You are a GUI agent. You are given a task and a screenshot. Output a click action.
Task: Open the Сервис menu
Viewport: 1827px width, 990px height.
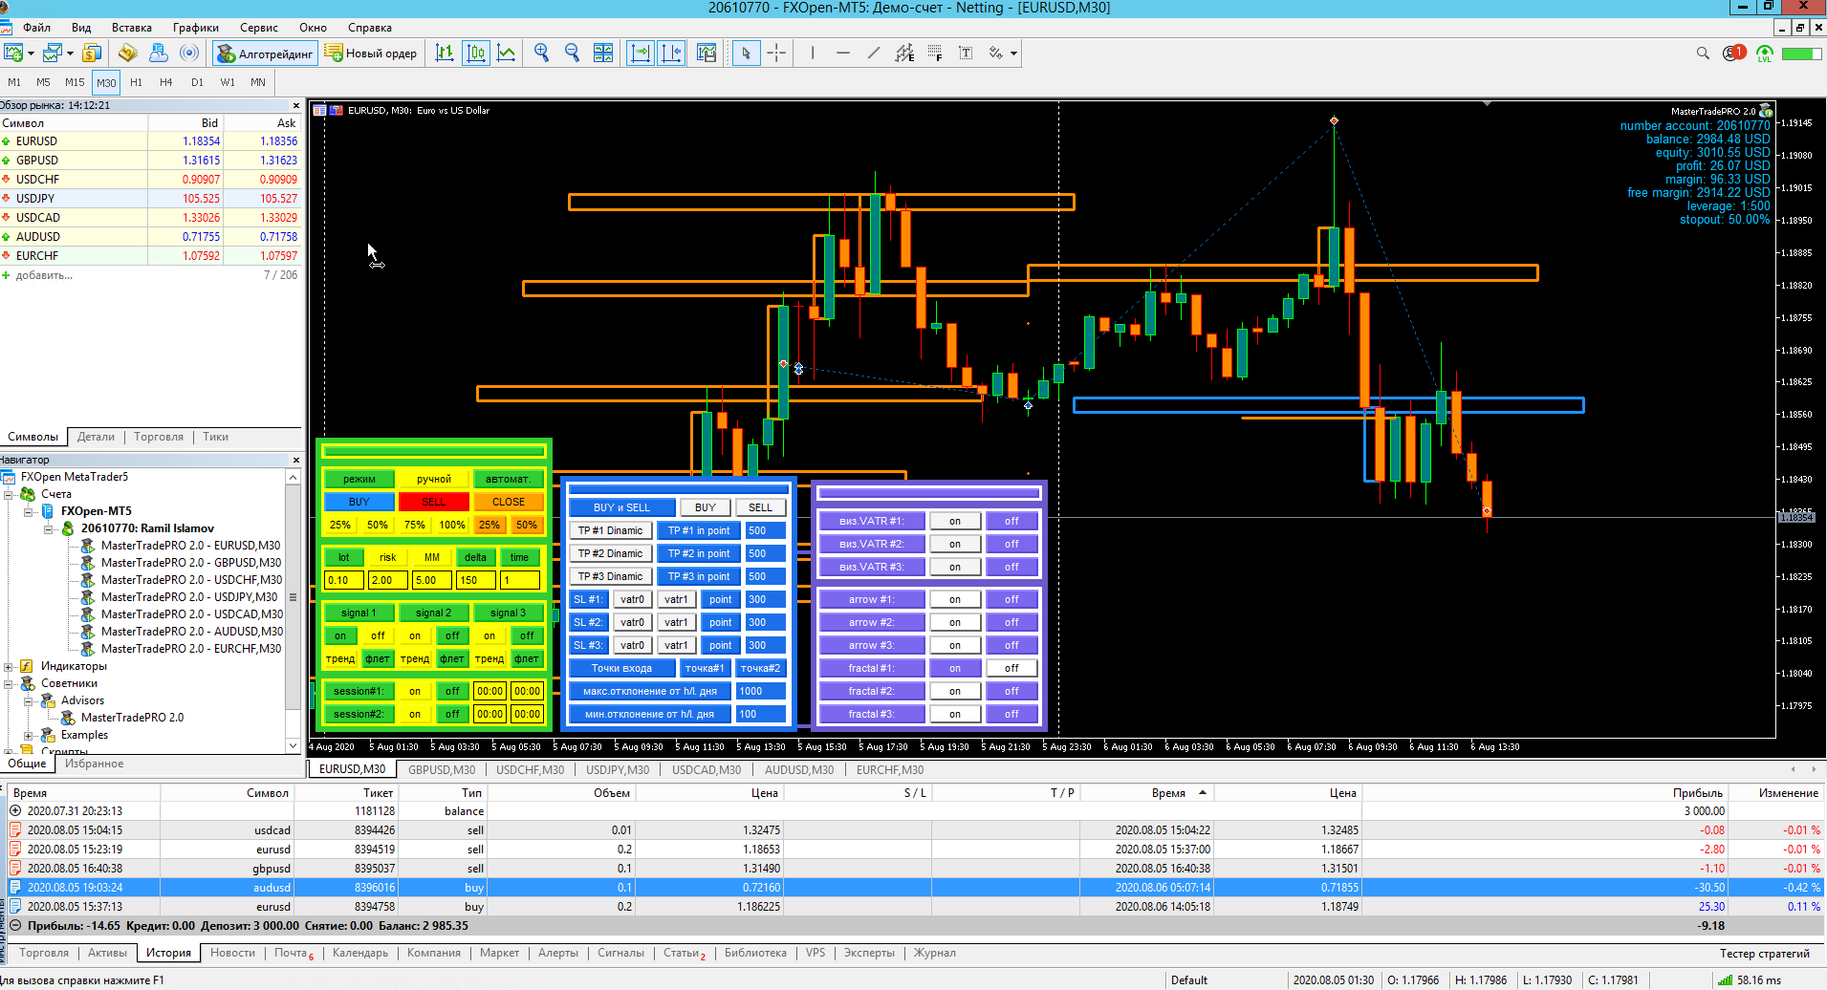point(259,28)
